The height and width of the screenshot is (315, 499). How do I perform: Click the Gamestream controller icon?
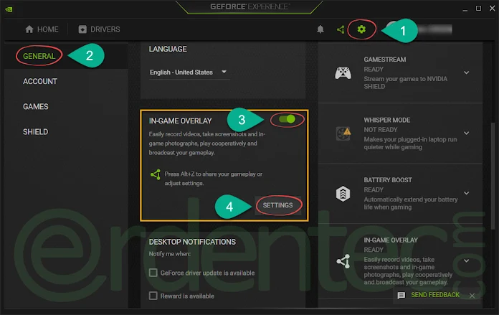tap(343, 73)
